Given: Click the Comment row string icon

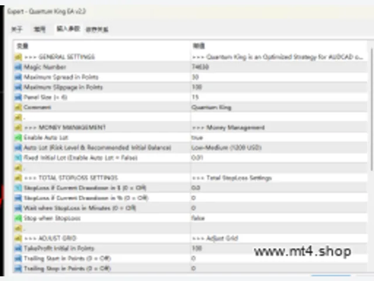Looking at the screenshot, I should point(18,107).
